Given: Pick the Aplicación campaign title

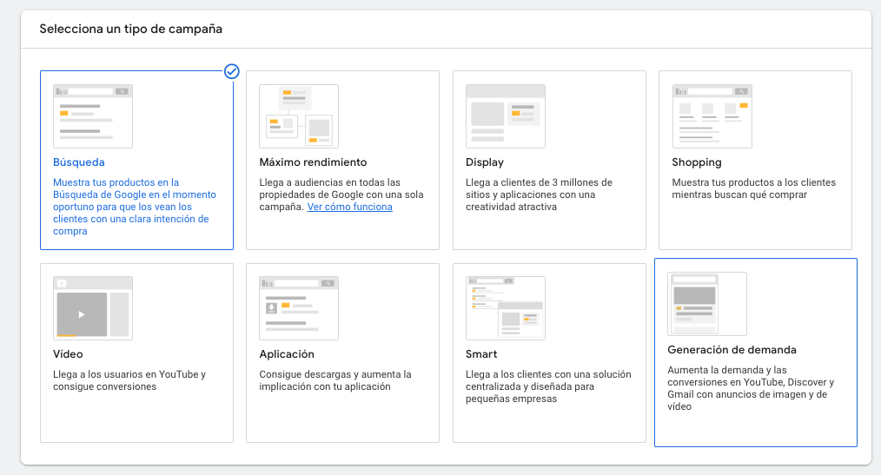Looking at the screenshot, I should [287, 354].
